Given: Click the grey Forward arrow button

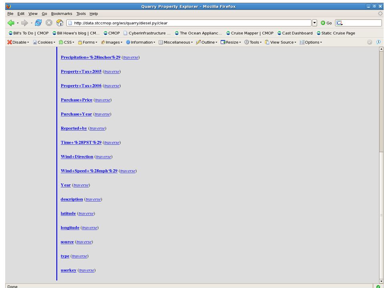Looking at the screenshot, I should coord(24,23).
